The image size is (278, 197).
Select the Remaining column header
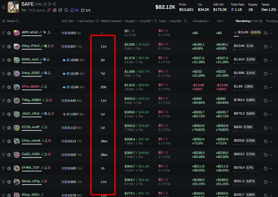(243, 21)
